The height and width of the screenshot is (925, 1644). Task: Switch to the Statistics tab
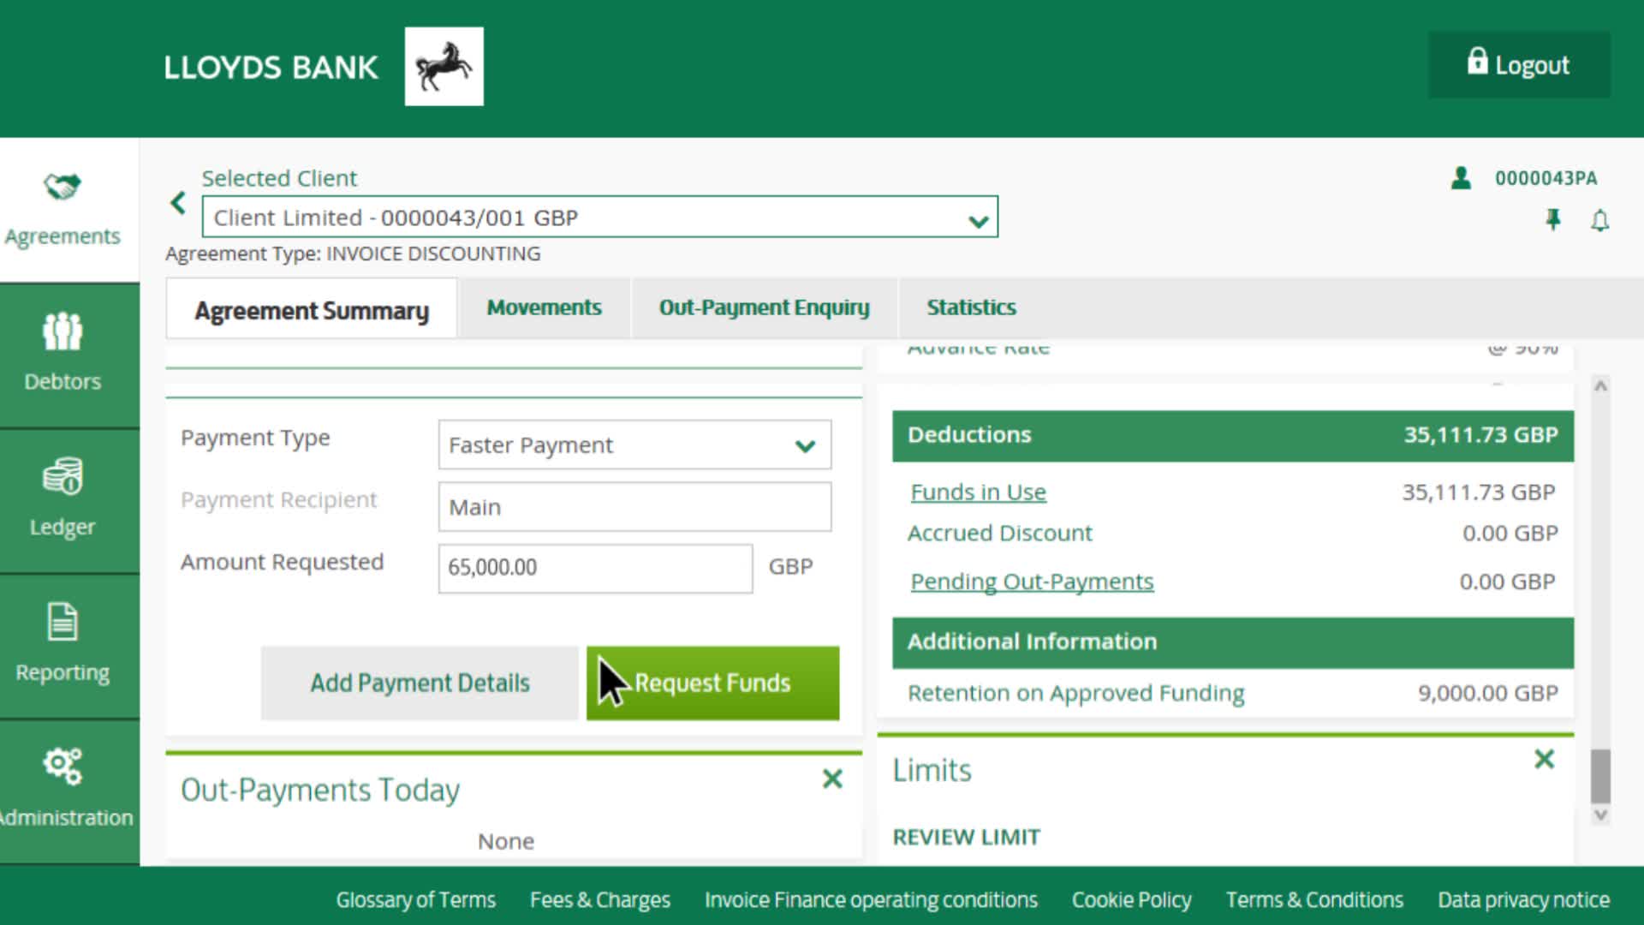pyautogui.click(x=972, y=307)
